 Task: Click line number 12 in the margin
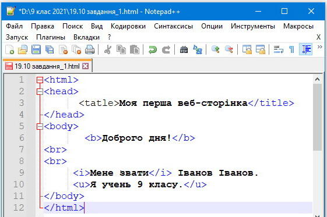click(18, 208)
